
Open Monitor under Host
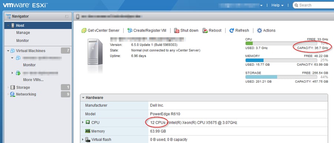(23, 40)
